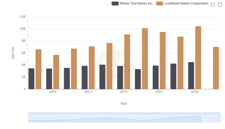
Task: Click the EBITDA axis title
Action: click(13, 53)
